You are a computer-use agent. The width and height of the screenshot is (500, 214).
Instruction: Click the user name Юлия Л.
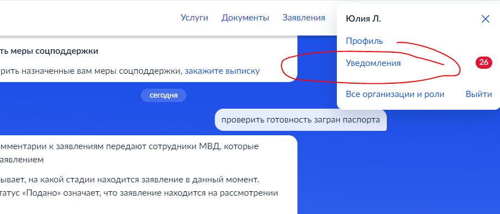pos(363,19)
